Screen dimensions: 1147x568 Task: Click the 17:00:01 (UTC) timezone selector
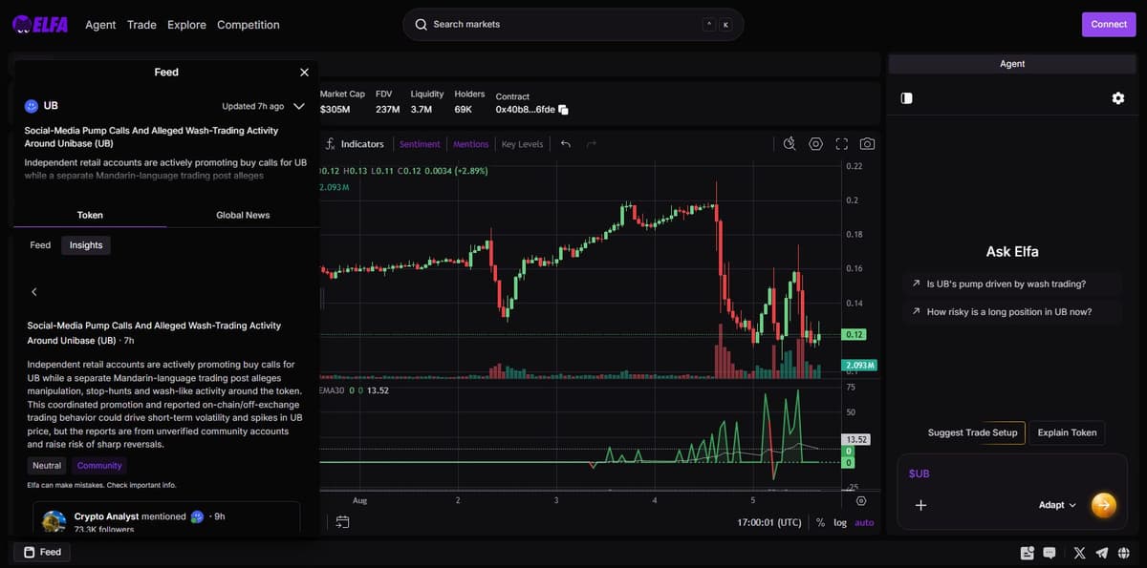coord(769,523)
